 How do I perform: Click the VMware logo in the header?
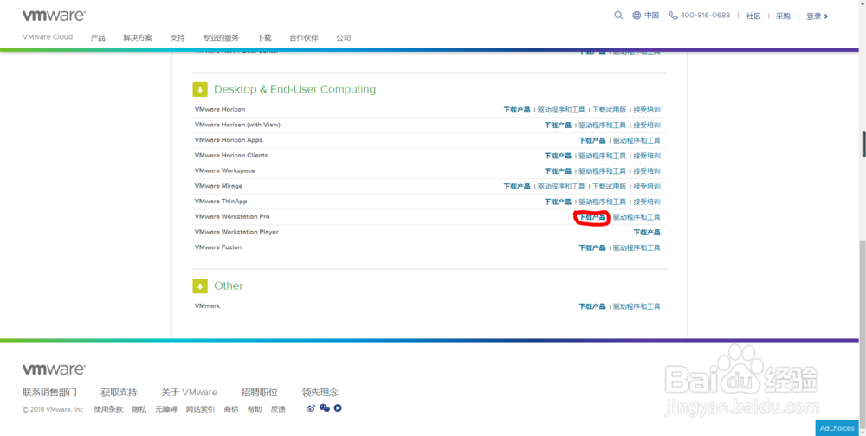coord(54,16)
